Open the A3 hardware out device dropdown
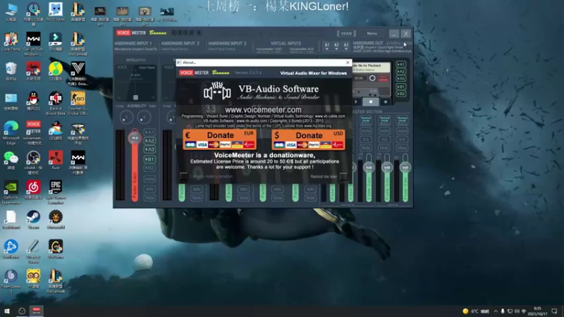 (346, 46)
